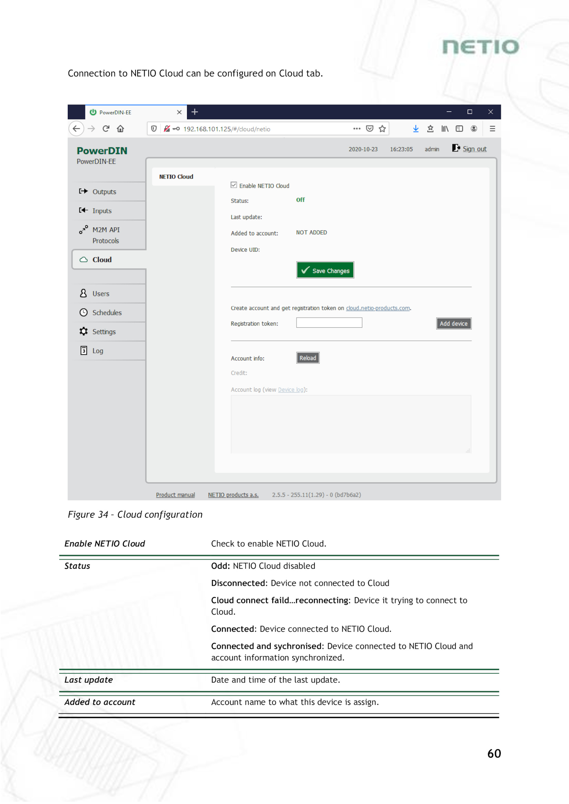Click the Add device button
Viewport: 569px width, 804px height.
coord(453,324)
